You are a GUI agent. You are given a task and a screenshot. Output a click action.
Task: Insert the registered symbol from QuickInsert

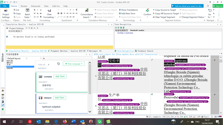click(x=61, y=13)
